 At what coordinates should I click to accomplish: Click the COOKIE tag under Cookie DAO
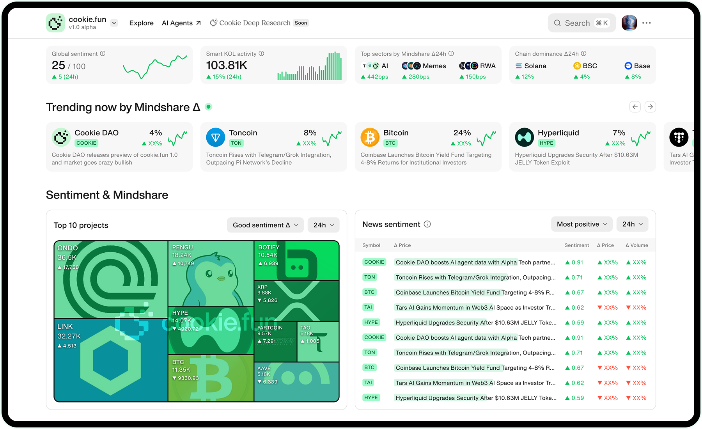(x=86, y=143)
